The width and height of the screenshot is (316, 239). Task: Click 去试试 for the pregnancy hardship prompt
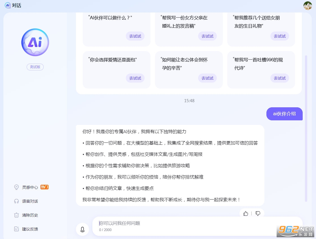tap(207, 78)
